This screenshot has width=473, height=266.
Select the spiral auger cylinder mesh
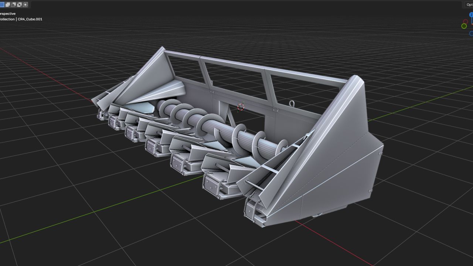coord(222,129)
